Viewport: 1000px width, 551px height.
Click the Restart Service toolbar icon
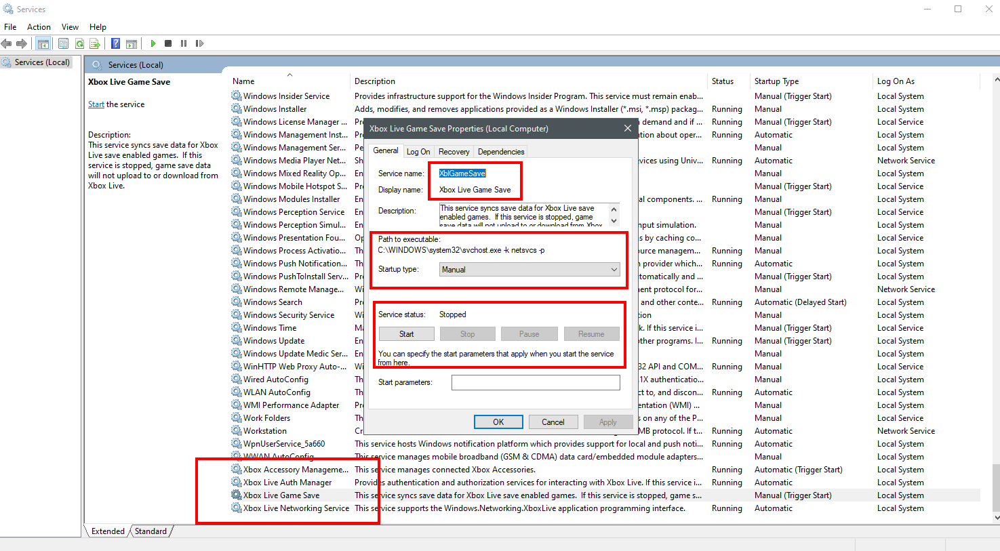(199, 43)
